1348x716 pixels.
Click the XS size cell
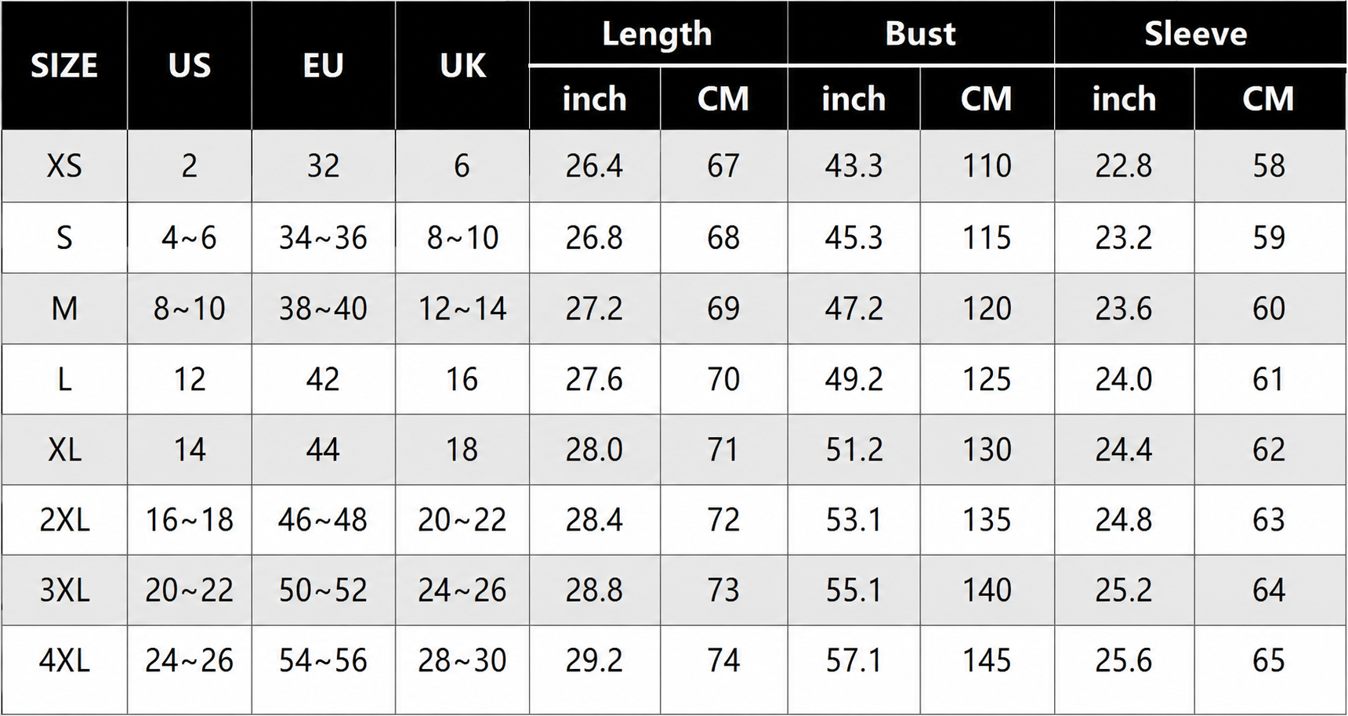pos(64,166)
